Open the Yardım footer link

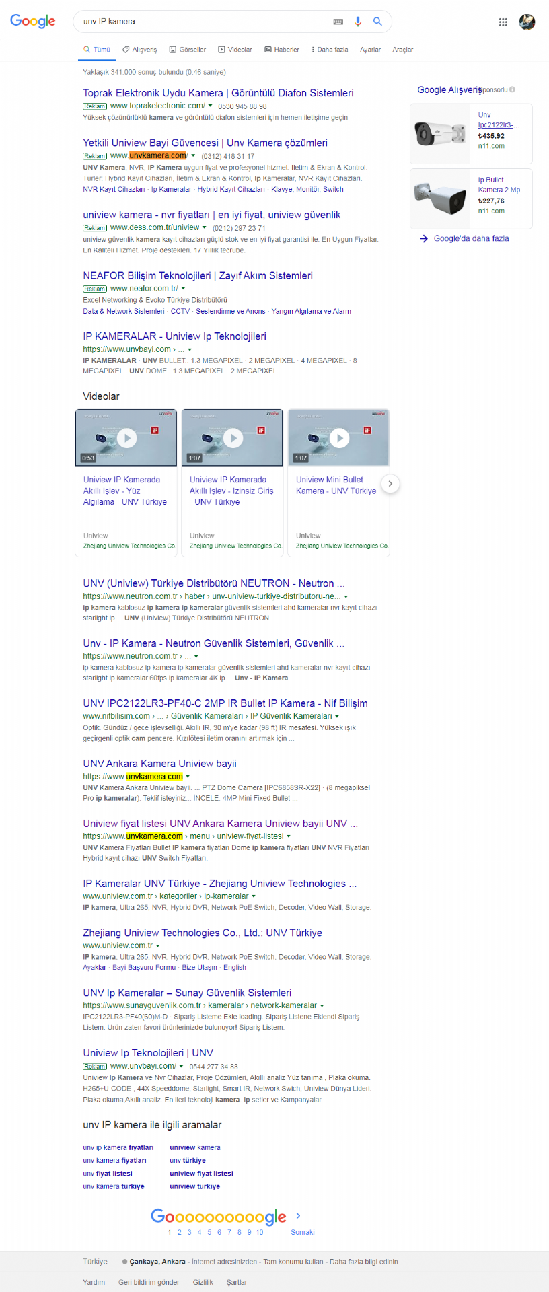[x=94, y=1283]
